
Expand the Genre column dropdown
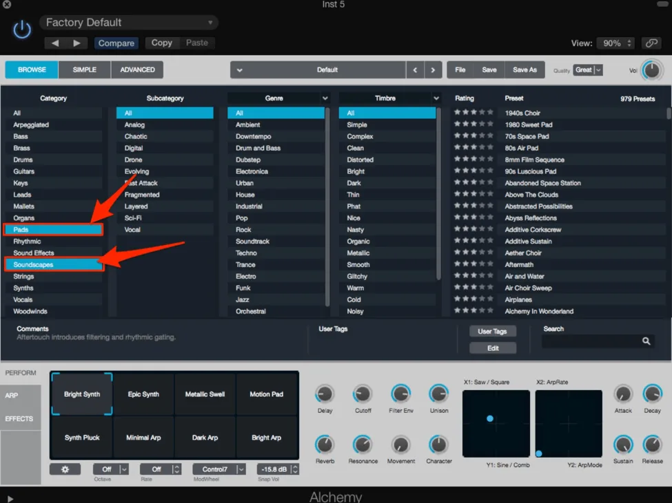(325, 98)
